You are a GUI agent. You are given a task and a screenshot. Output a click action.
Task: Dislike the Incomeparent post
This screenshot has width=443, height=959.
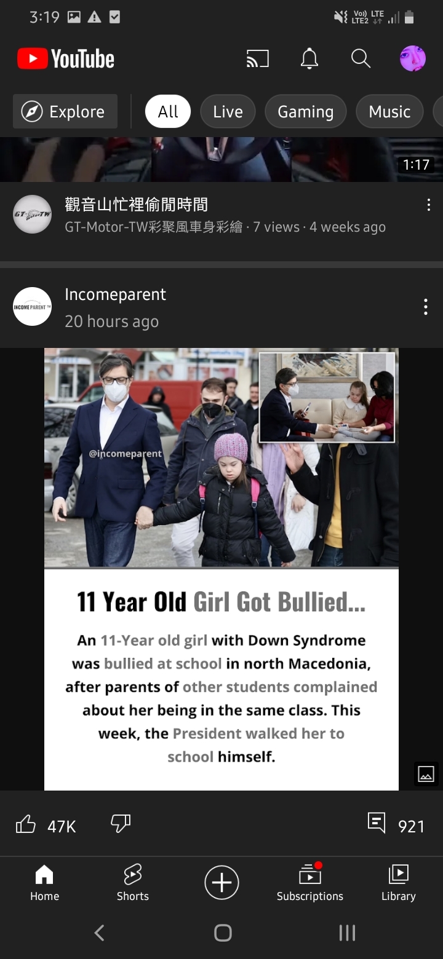(121, 824)
